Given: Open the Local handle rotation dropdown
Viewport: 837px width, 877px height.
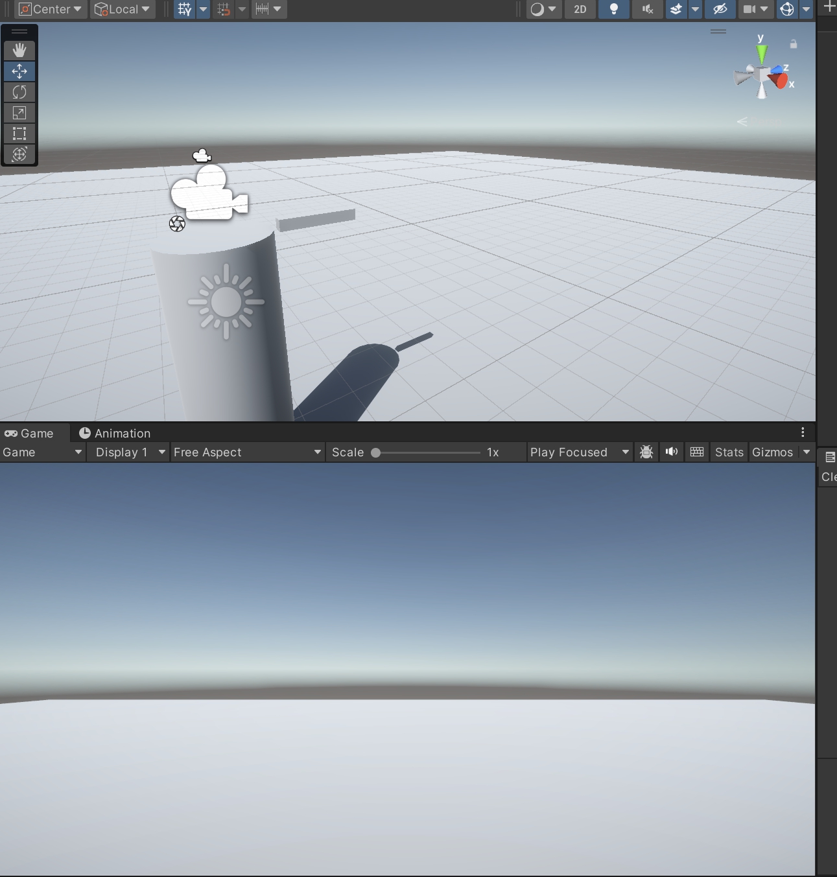Looking at the screenshot, I should [123, 9].
